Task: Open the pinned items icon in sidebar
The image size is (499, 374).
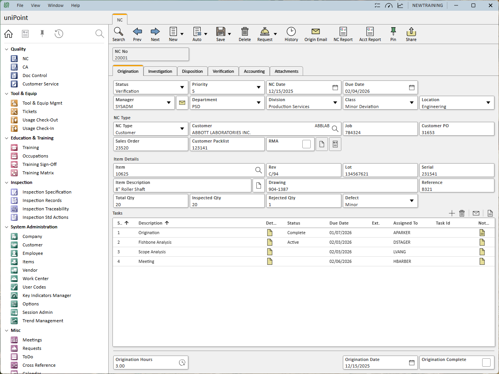Action: pyautogui.click(x=42, y=34)
